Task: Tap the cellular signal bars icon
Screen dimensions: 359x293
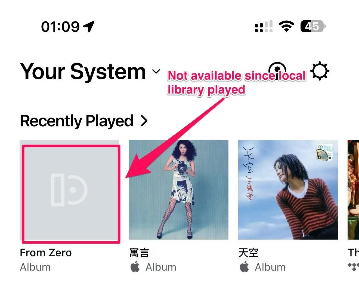Action: (264, 26)
